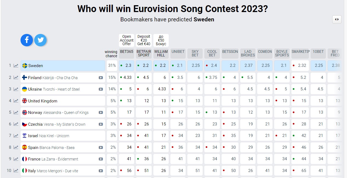Screen dimensions: 347x178
Task: Click Israel's 17 odds at William Hill
Action: [x=161, y=136]
